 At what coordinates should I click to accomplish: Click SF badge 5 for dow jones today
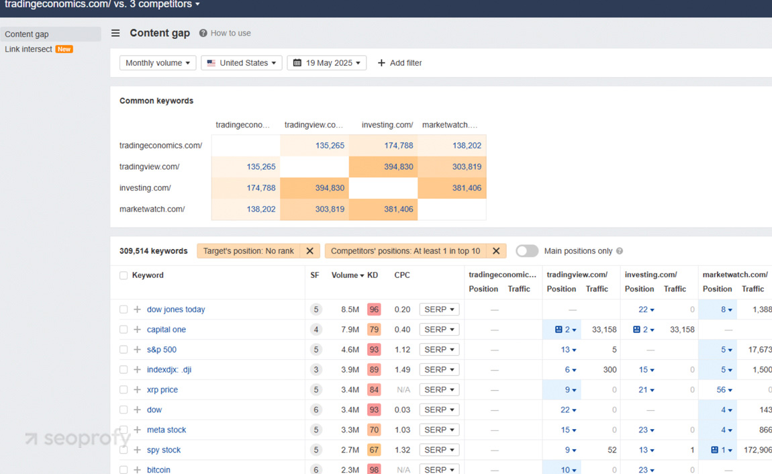[x=316, y=309]
